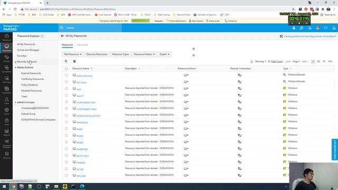Select Owned and Managed in explorer
Viewport: 338px width, 190px height.
tap(28, 50)
